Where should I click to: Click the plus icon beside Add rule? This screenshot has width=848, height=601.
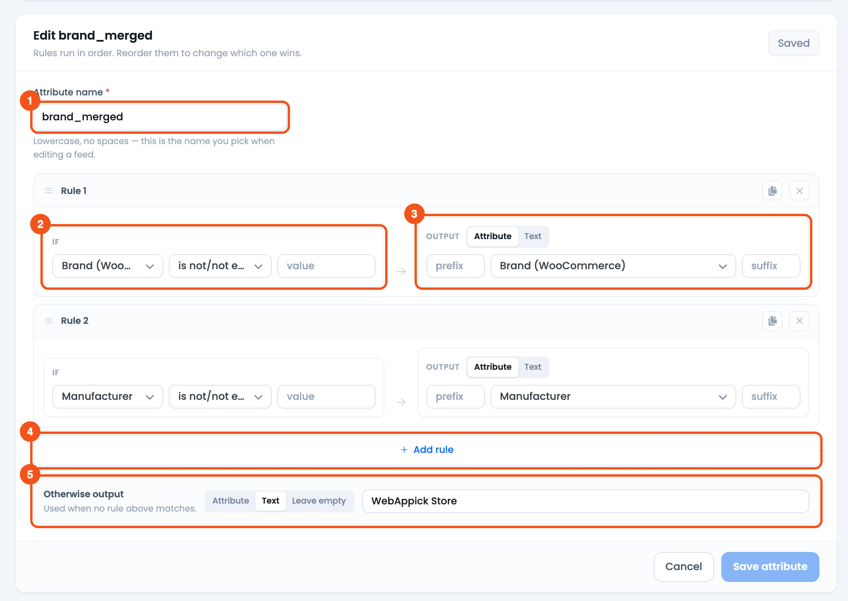coord(404,450)
